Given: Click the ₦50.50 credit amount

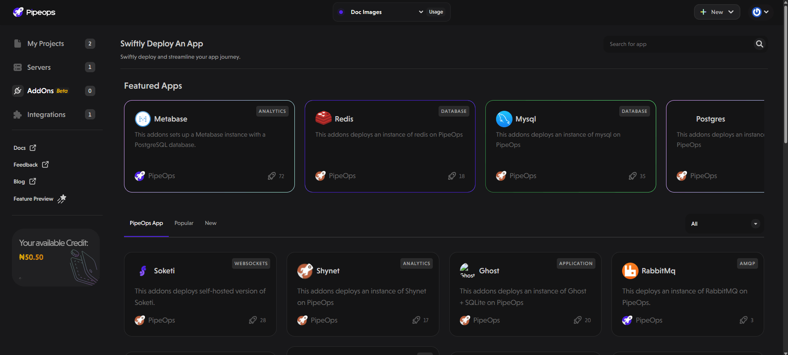Looking at the screenshot, I should 31,257.
